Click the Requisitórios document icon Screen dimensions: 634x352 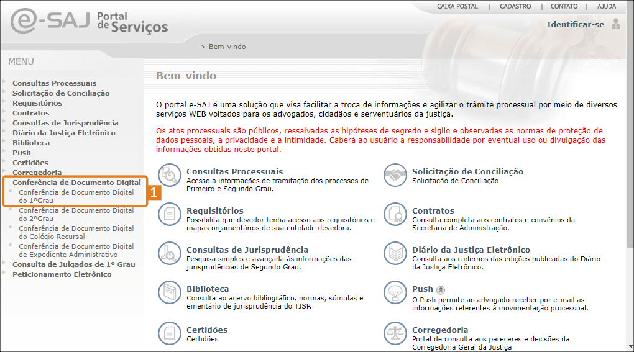coord(170,214)
